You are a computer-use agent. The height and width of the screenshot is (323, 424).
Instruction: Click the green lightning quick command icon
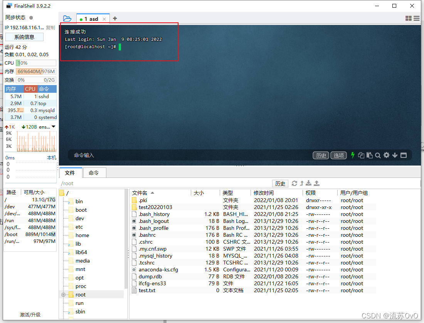[x=353, y=155]
